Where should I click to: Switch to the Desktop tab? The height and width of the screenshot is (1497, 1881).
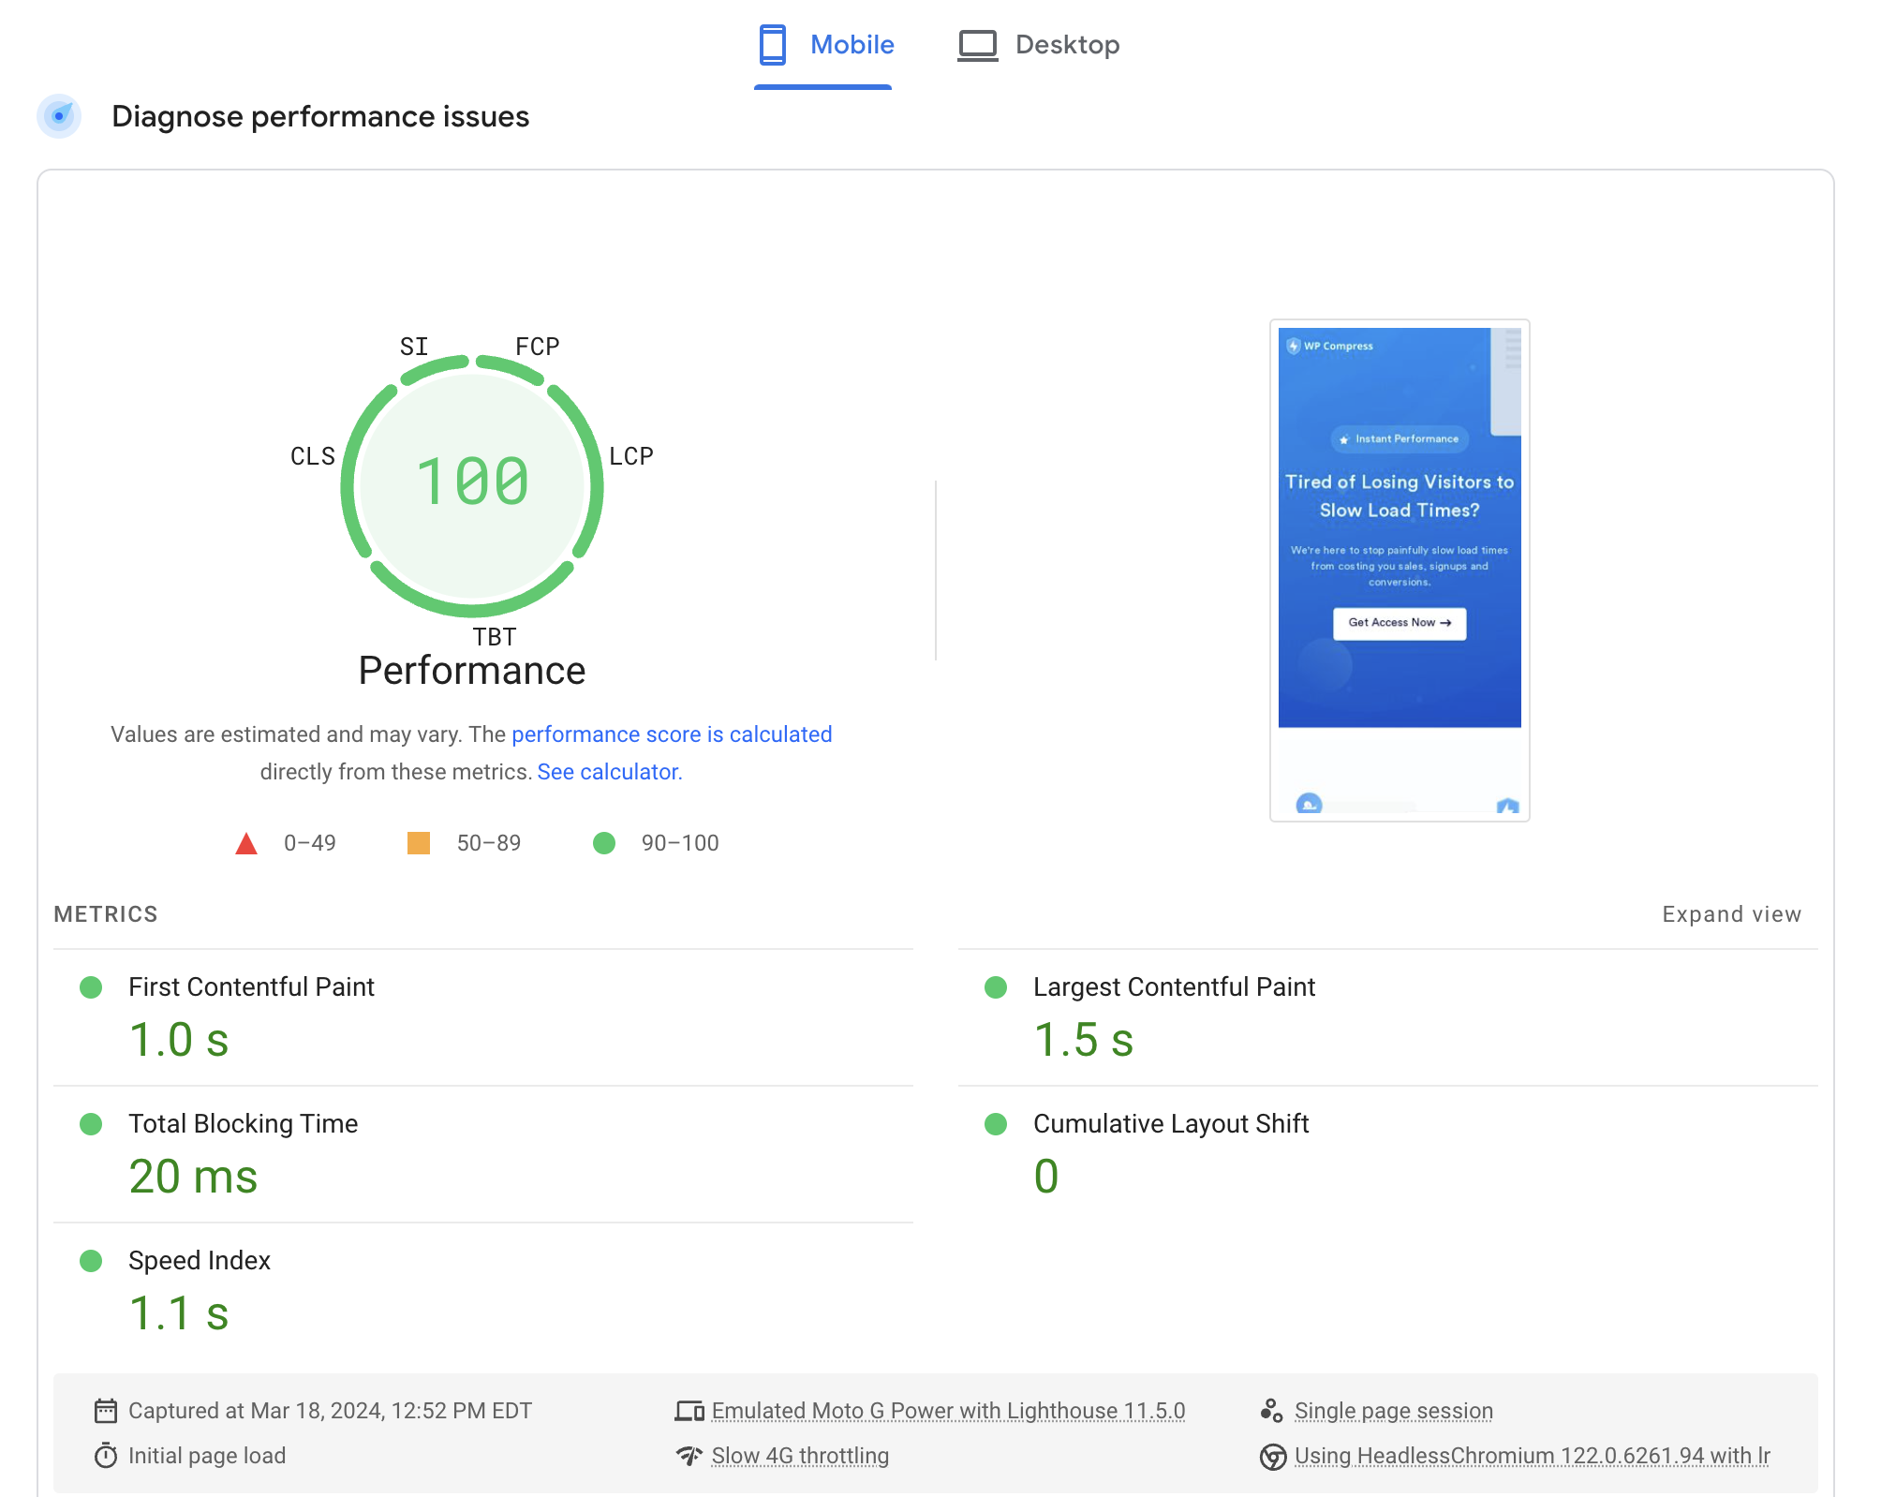[x=1038, y=45]
